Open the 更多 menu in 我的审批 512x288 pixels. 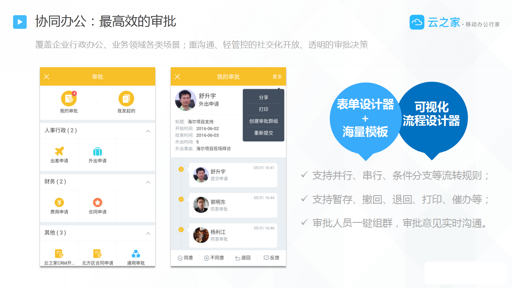pyautogui.click(x=277, y=77)
